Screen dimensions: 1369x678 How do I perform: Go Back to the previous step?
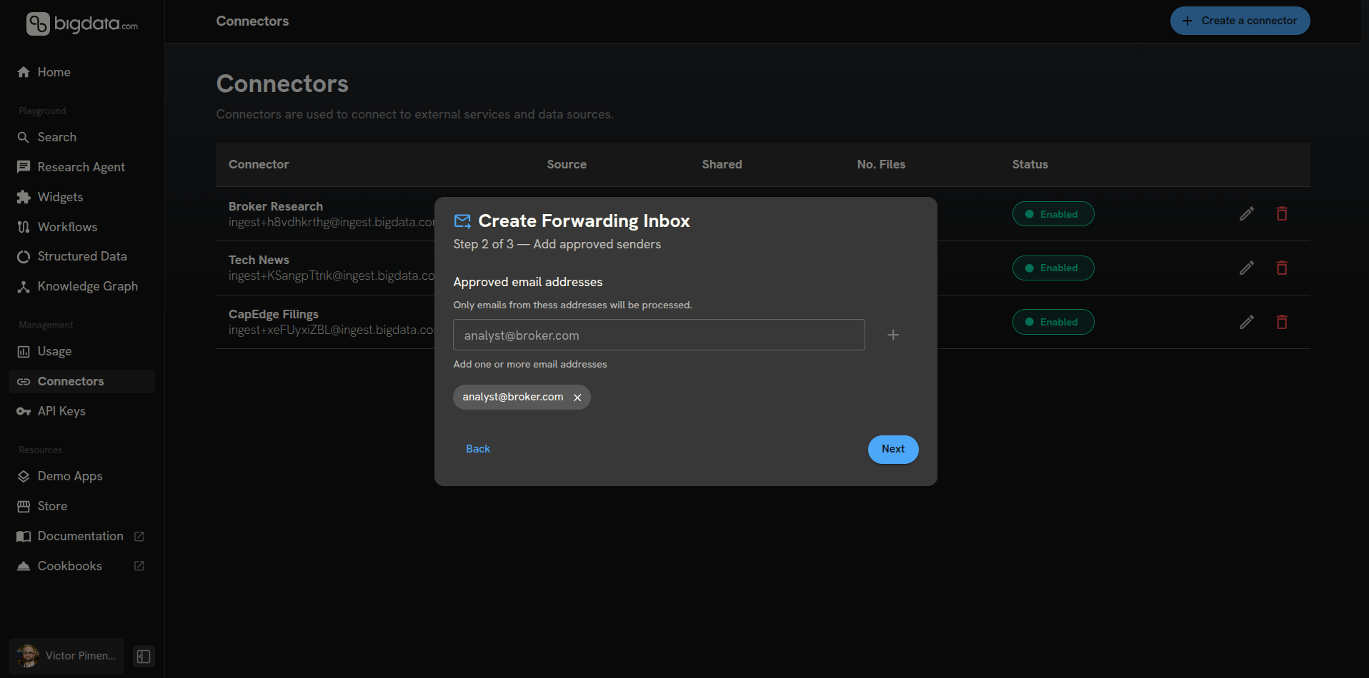[478, 449]
